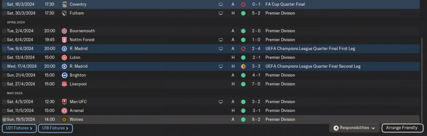427x136 pixels.
Task: Open the Responsibilities dropdown
Action: pos(354,128)
